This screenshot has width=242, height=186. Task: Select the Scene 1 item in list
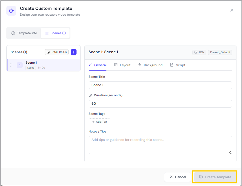[x=43, y=65]
